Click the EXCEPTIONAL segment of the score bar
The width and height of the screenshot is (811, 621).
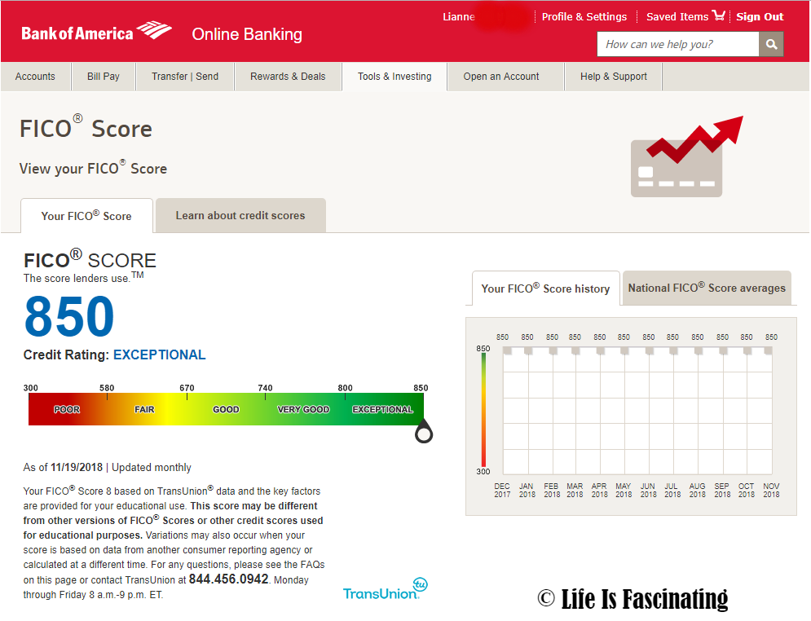click(383, 410)
